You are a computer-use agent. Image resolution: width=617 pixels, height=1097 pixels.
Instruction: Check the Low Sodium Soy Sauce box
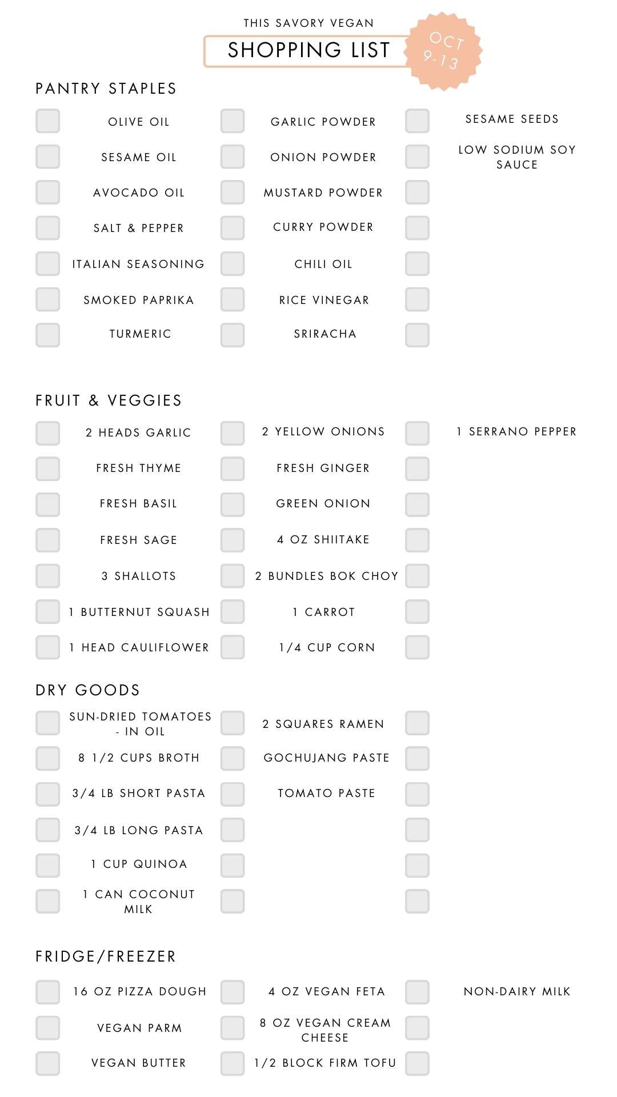pyautogui.click(x=418, y=157)
